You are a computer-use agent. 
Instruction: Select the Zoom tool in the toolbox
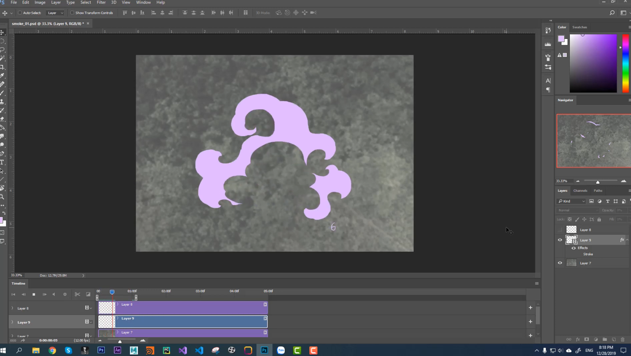pyautogui.click(x=2, y=197)
